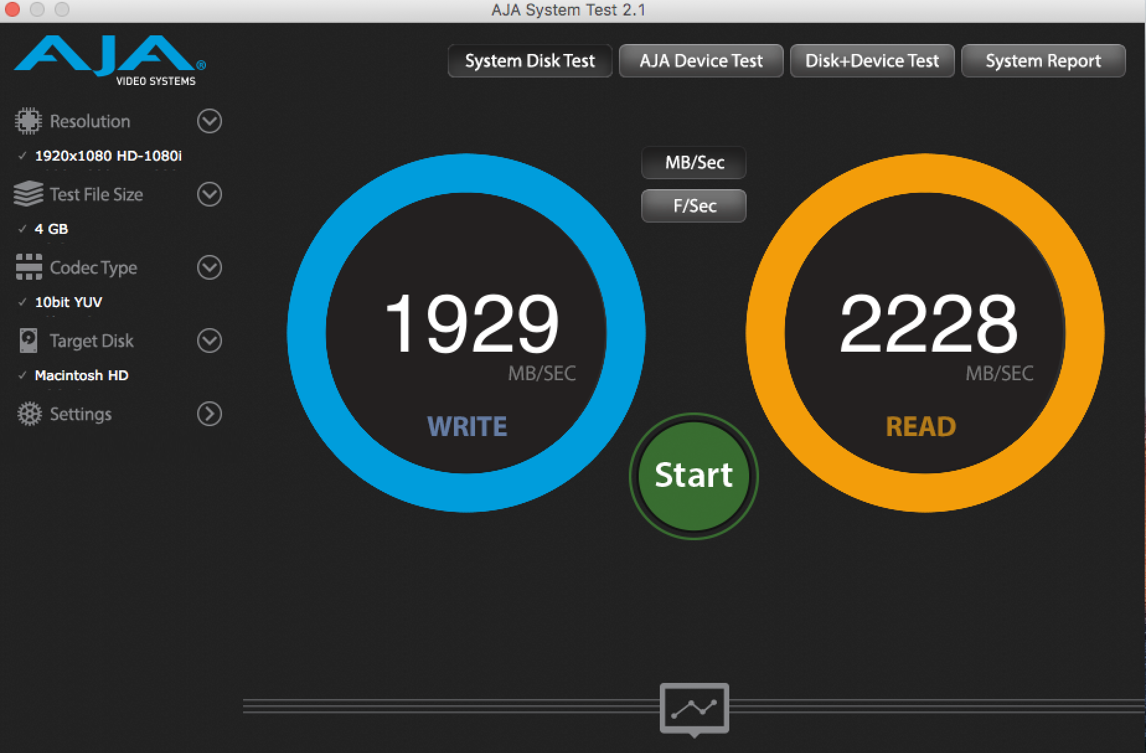
Task: Select the Disk+Device Test tab
Action: point(873,61)
